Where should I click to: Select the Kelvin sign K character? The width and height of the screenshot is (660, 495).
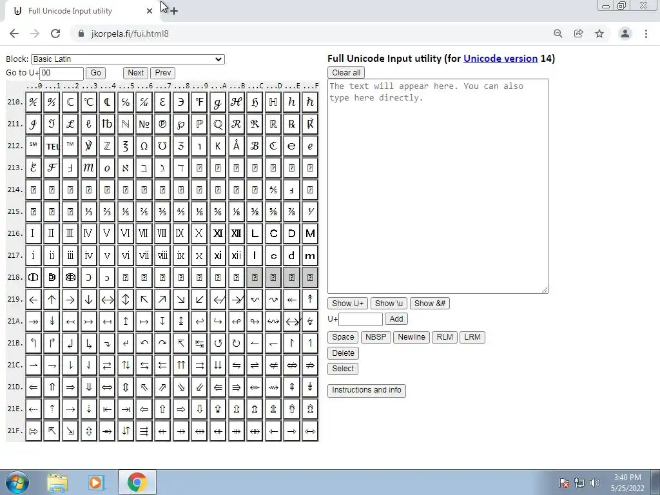(218, 146)
